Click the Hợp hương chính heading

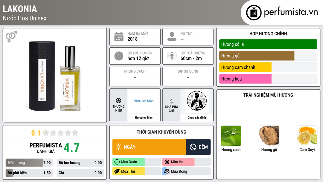click(x=268, y=33)
